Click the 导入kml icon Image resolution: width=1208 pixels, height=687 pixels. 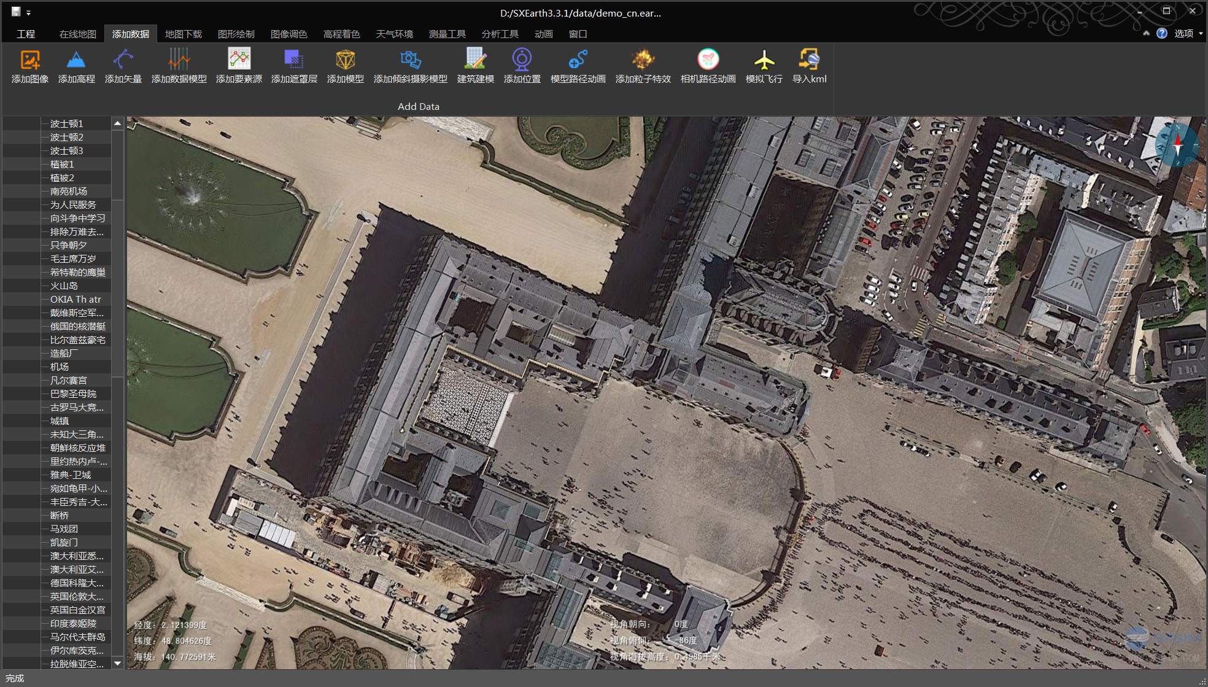click(809, 66)
